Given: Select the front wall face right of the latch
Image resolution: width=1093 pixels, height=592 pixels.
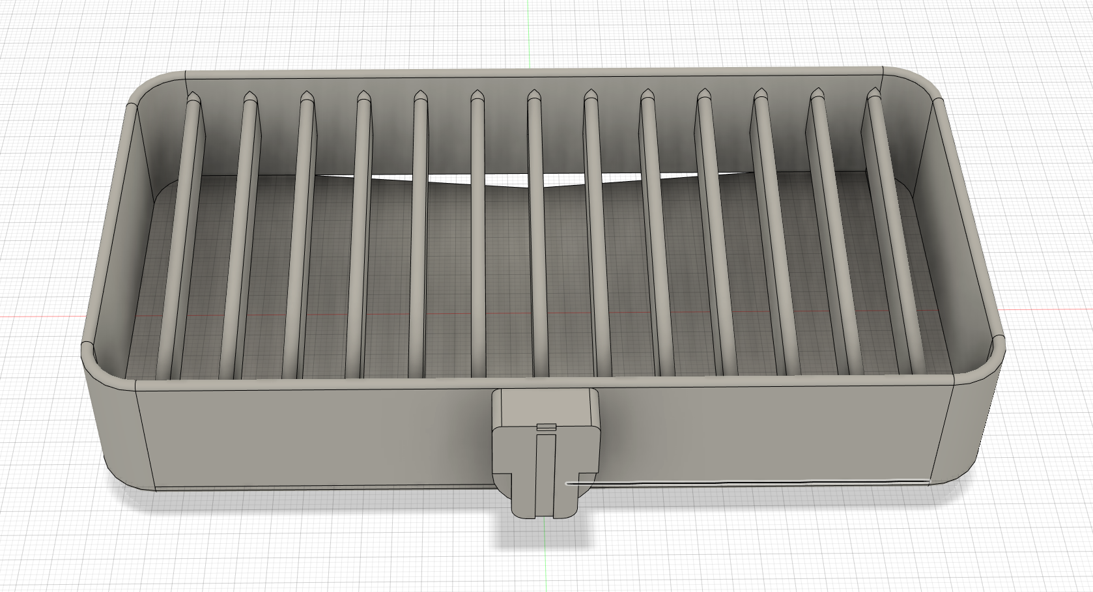Looking at the screenshot, I should [x=775, y=433].
